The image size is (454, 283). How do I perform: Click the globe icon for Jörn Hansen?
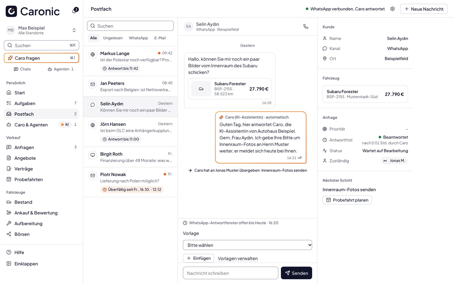point(93,125)
